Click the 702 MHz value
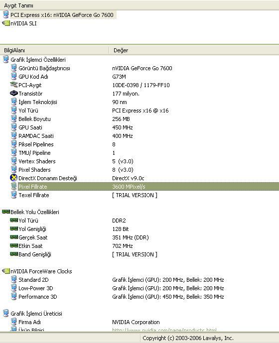 click(x=123, y=246)
